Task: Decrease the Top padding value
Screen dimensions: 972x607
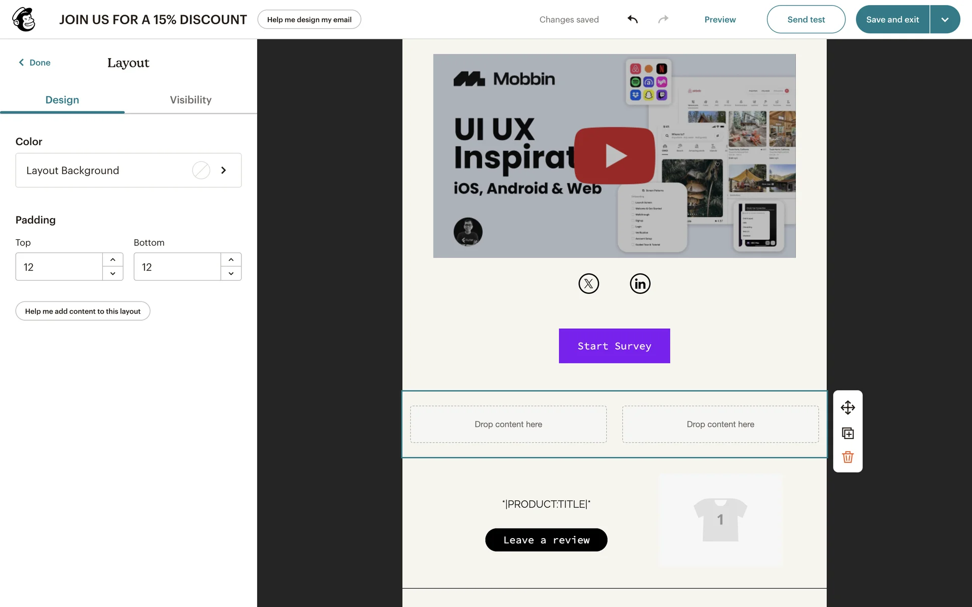Action: coord(112,274)
